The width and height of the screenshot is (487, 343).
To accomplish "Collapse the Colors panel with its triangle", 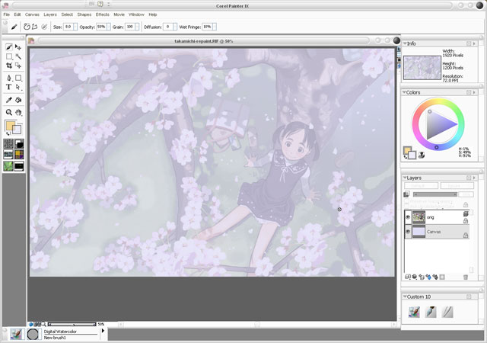I will pos(405,92).
